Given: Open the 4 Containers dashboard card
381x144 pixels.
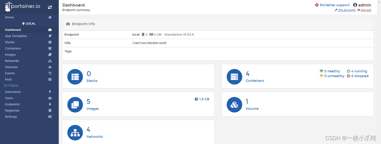Looking at the screenshot, I should click(298, 76).
